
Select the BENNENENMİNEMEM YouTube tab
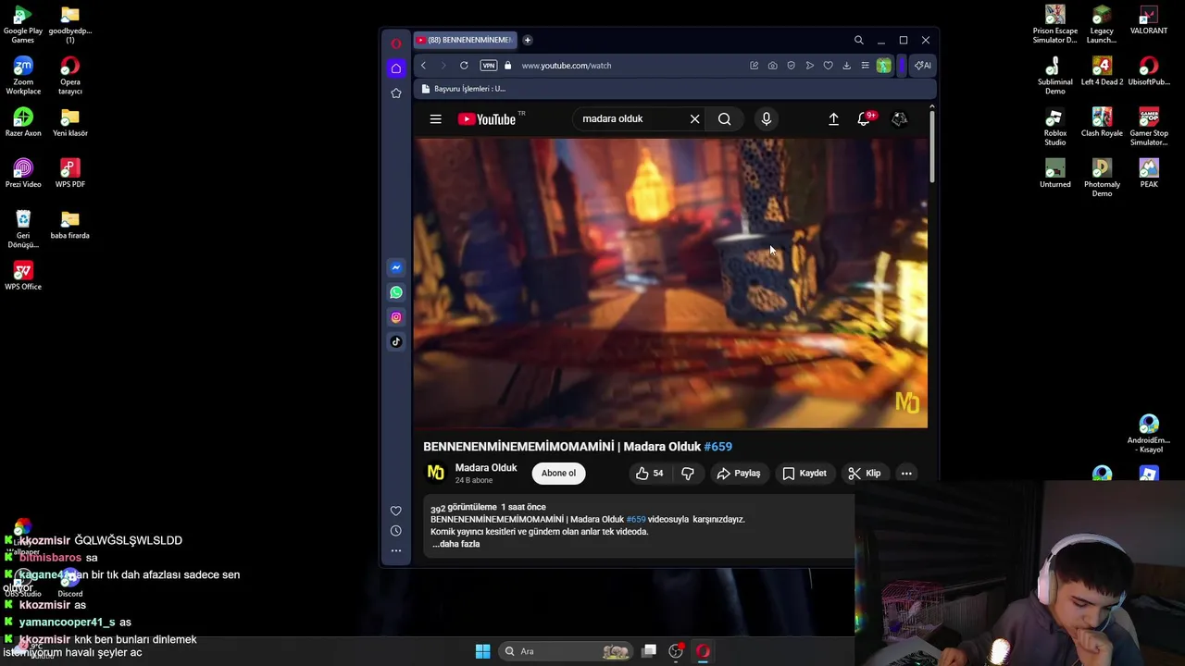tap(464, 40)
